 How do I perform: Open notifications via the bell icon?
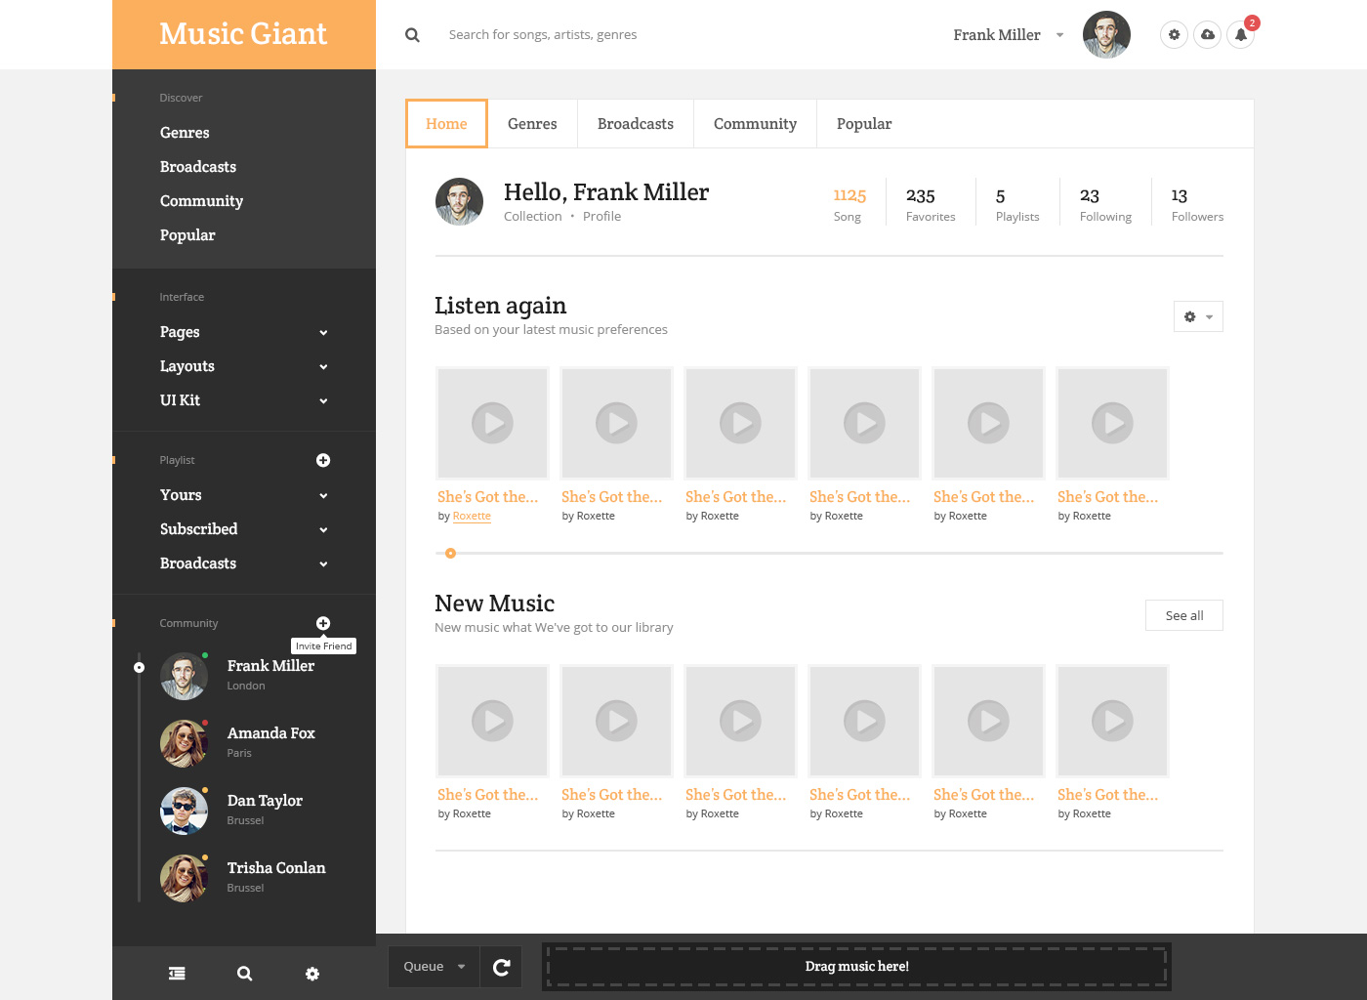click(1240, 35)
